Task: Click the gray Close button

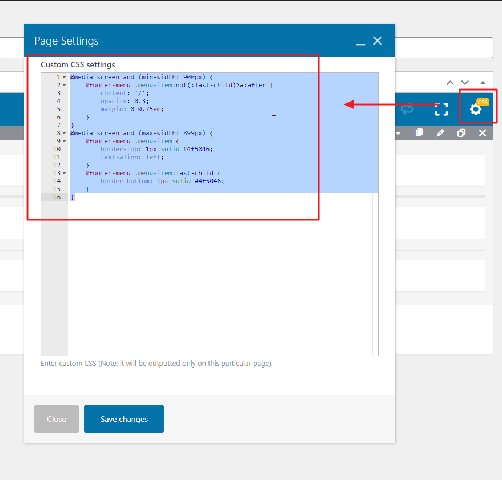Action: tap(57, 419)
